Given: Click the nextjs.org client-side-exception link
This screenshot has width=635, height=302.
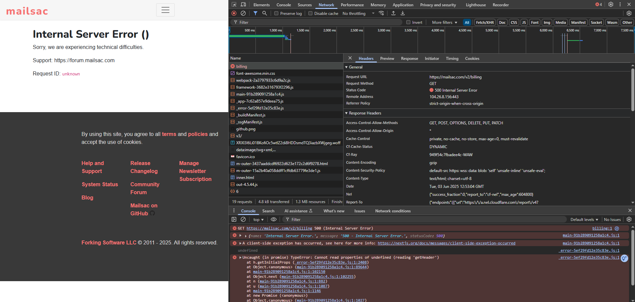Looking at the screenshot, I should pyautogui.click(x=446, y=243).
